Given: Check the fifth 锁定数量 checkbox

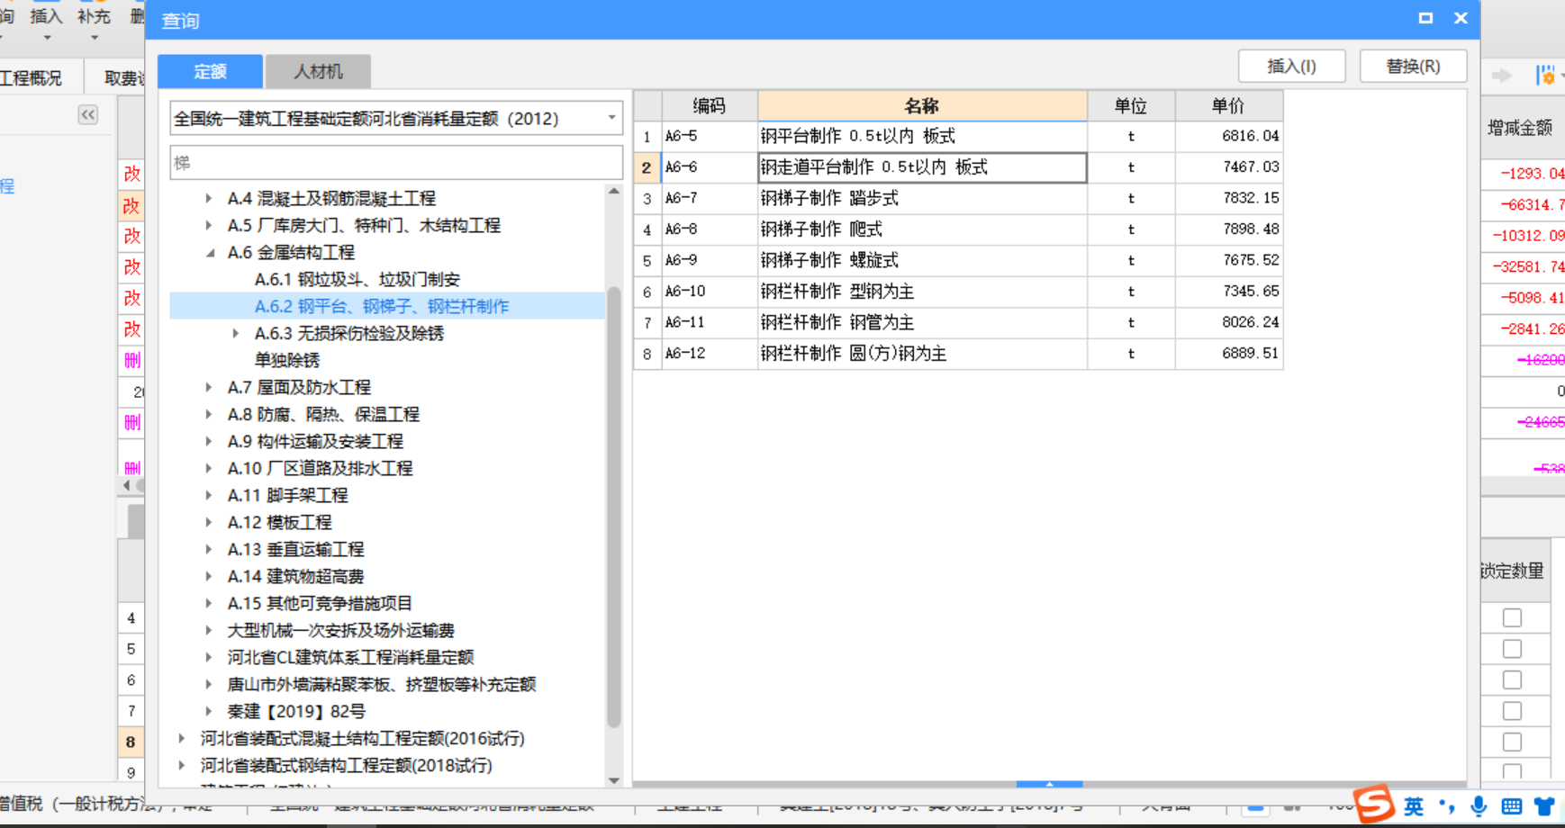Looking at the screenshot, I should 1512,742.
